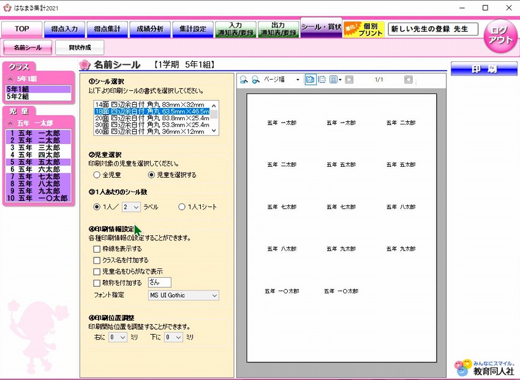Select student 8 五年 八太郎
Screen dimensions: 520x380
point(39,184)
